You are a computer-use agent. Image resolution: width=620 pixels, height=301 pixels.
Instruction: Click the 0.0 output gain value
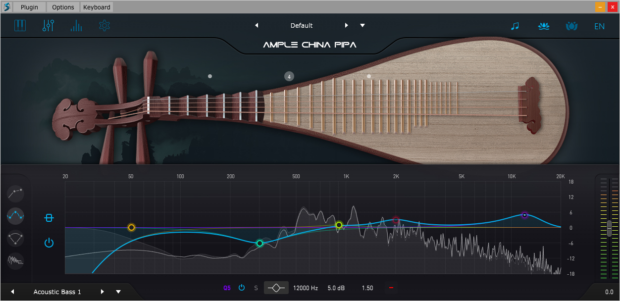pyautogui.click(x=609, y=292)
